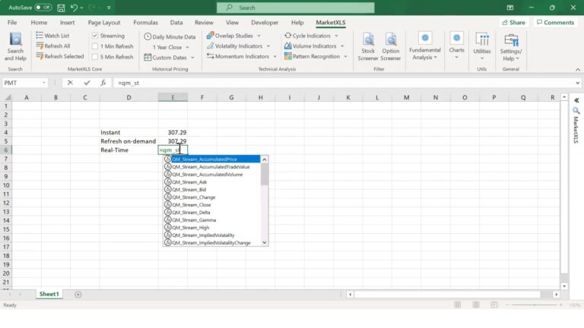Screen dimensions: 584x328
Task: Click the Search box in title bar
Action: (295, 8)
